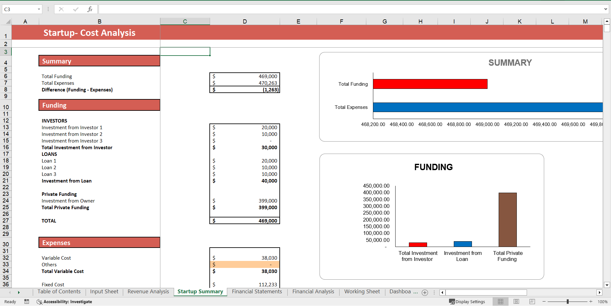Open the Working Sheet tab

[x=362, y=291]
